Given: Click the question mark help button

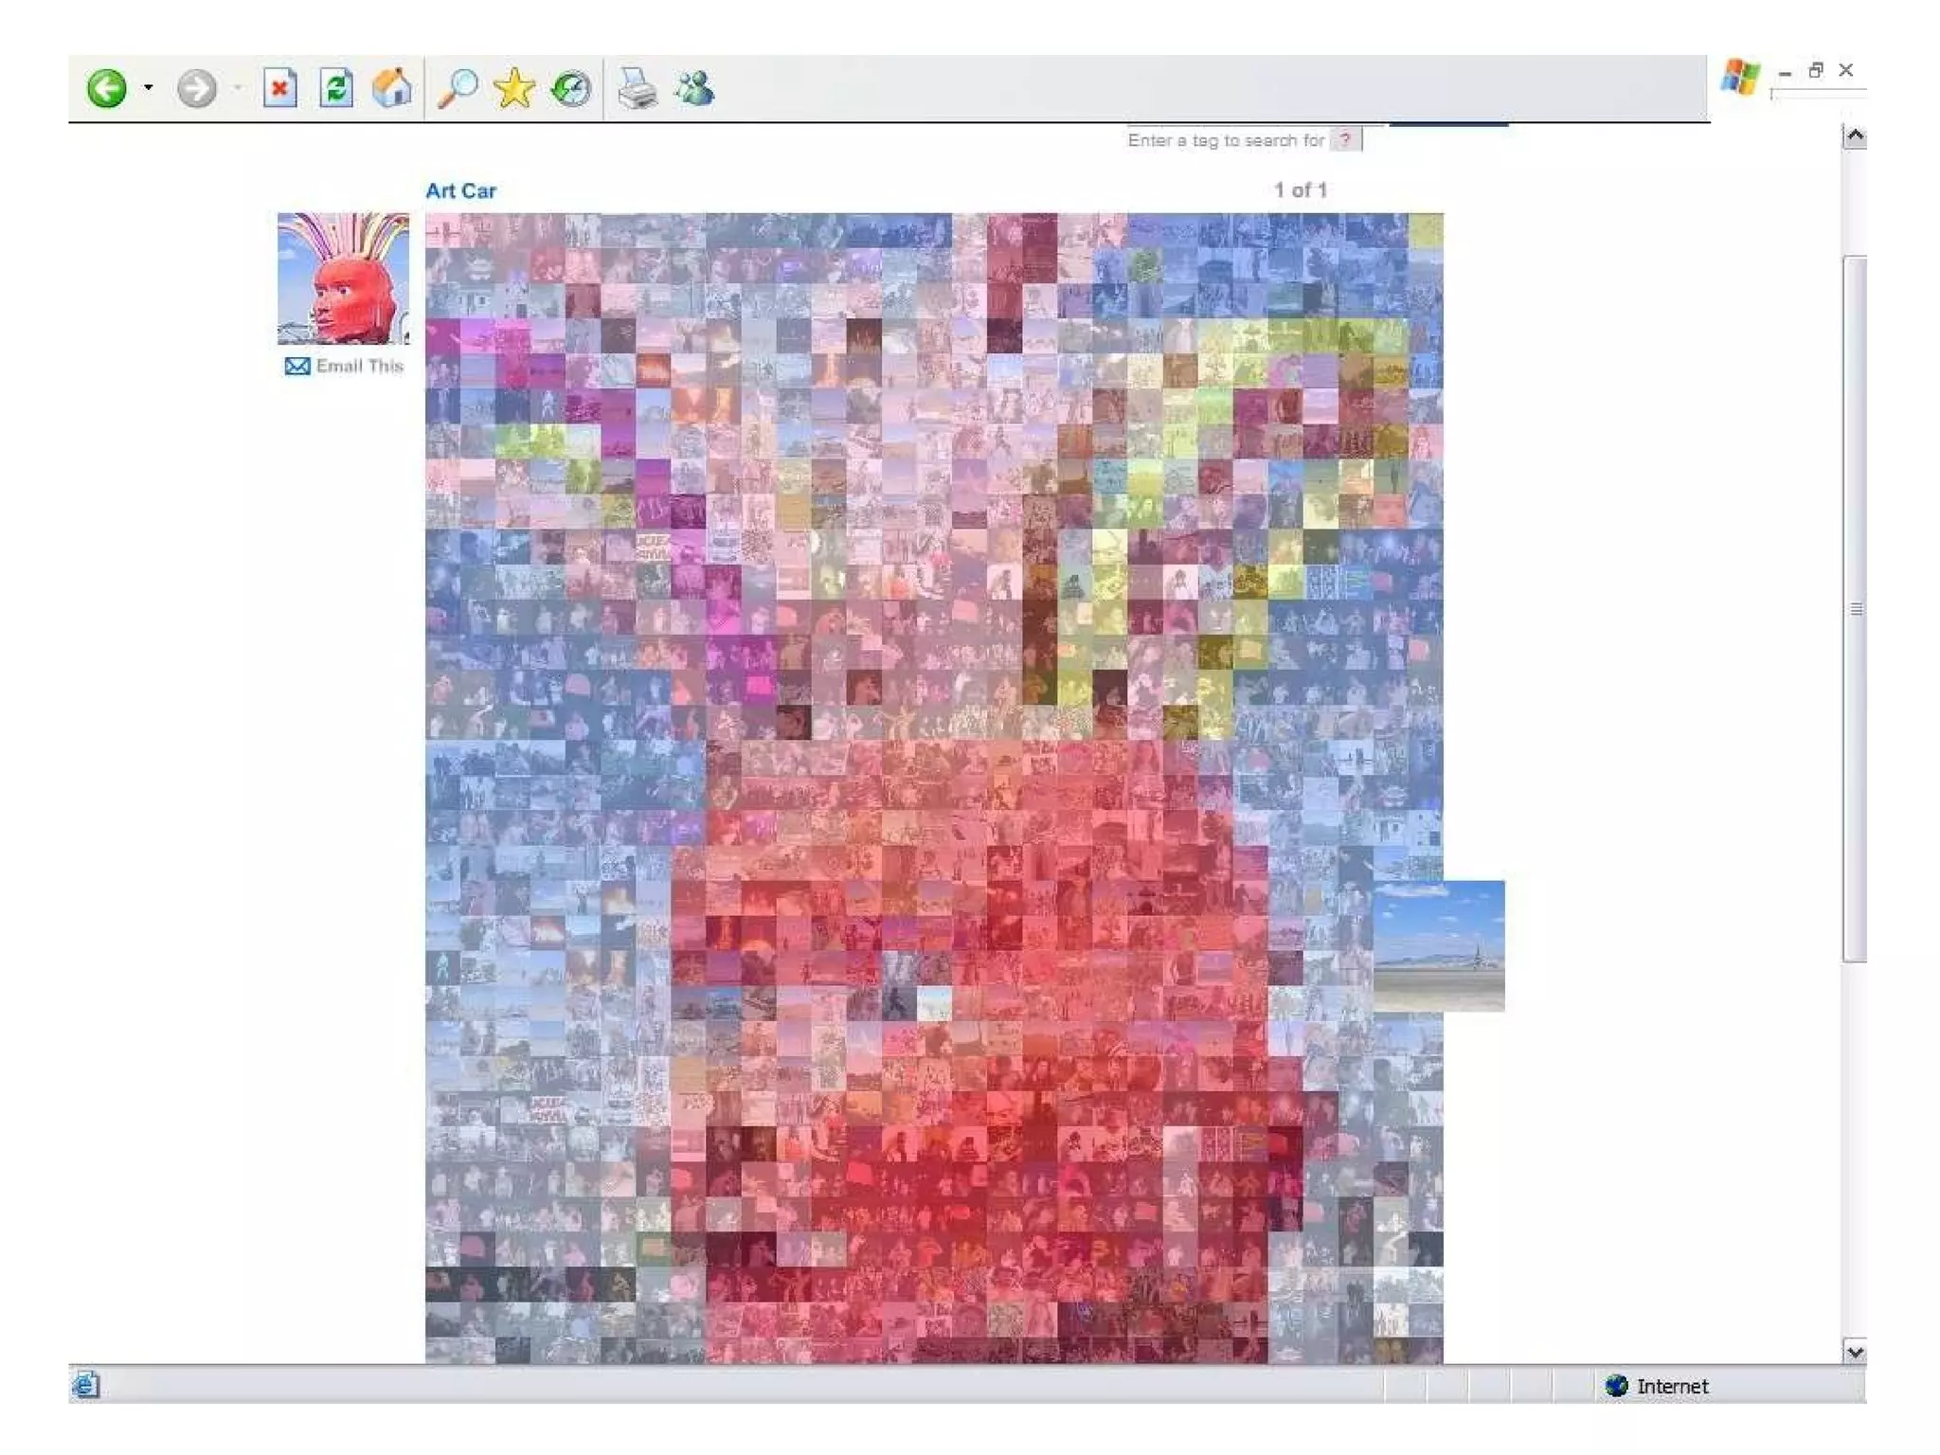Looking at the screenshot, I should point(1345,140).
